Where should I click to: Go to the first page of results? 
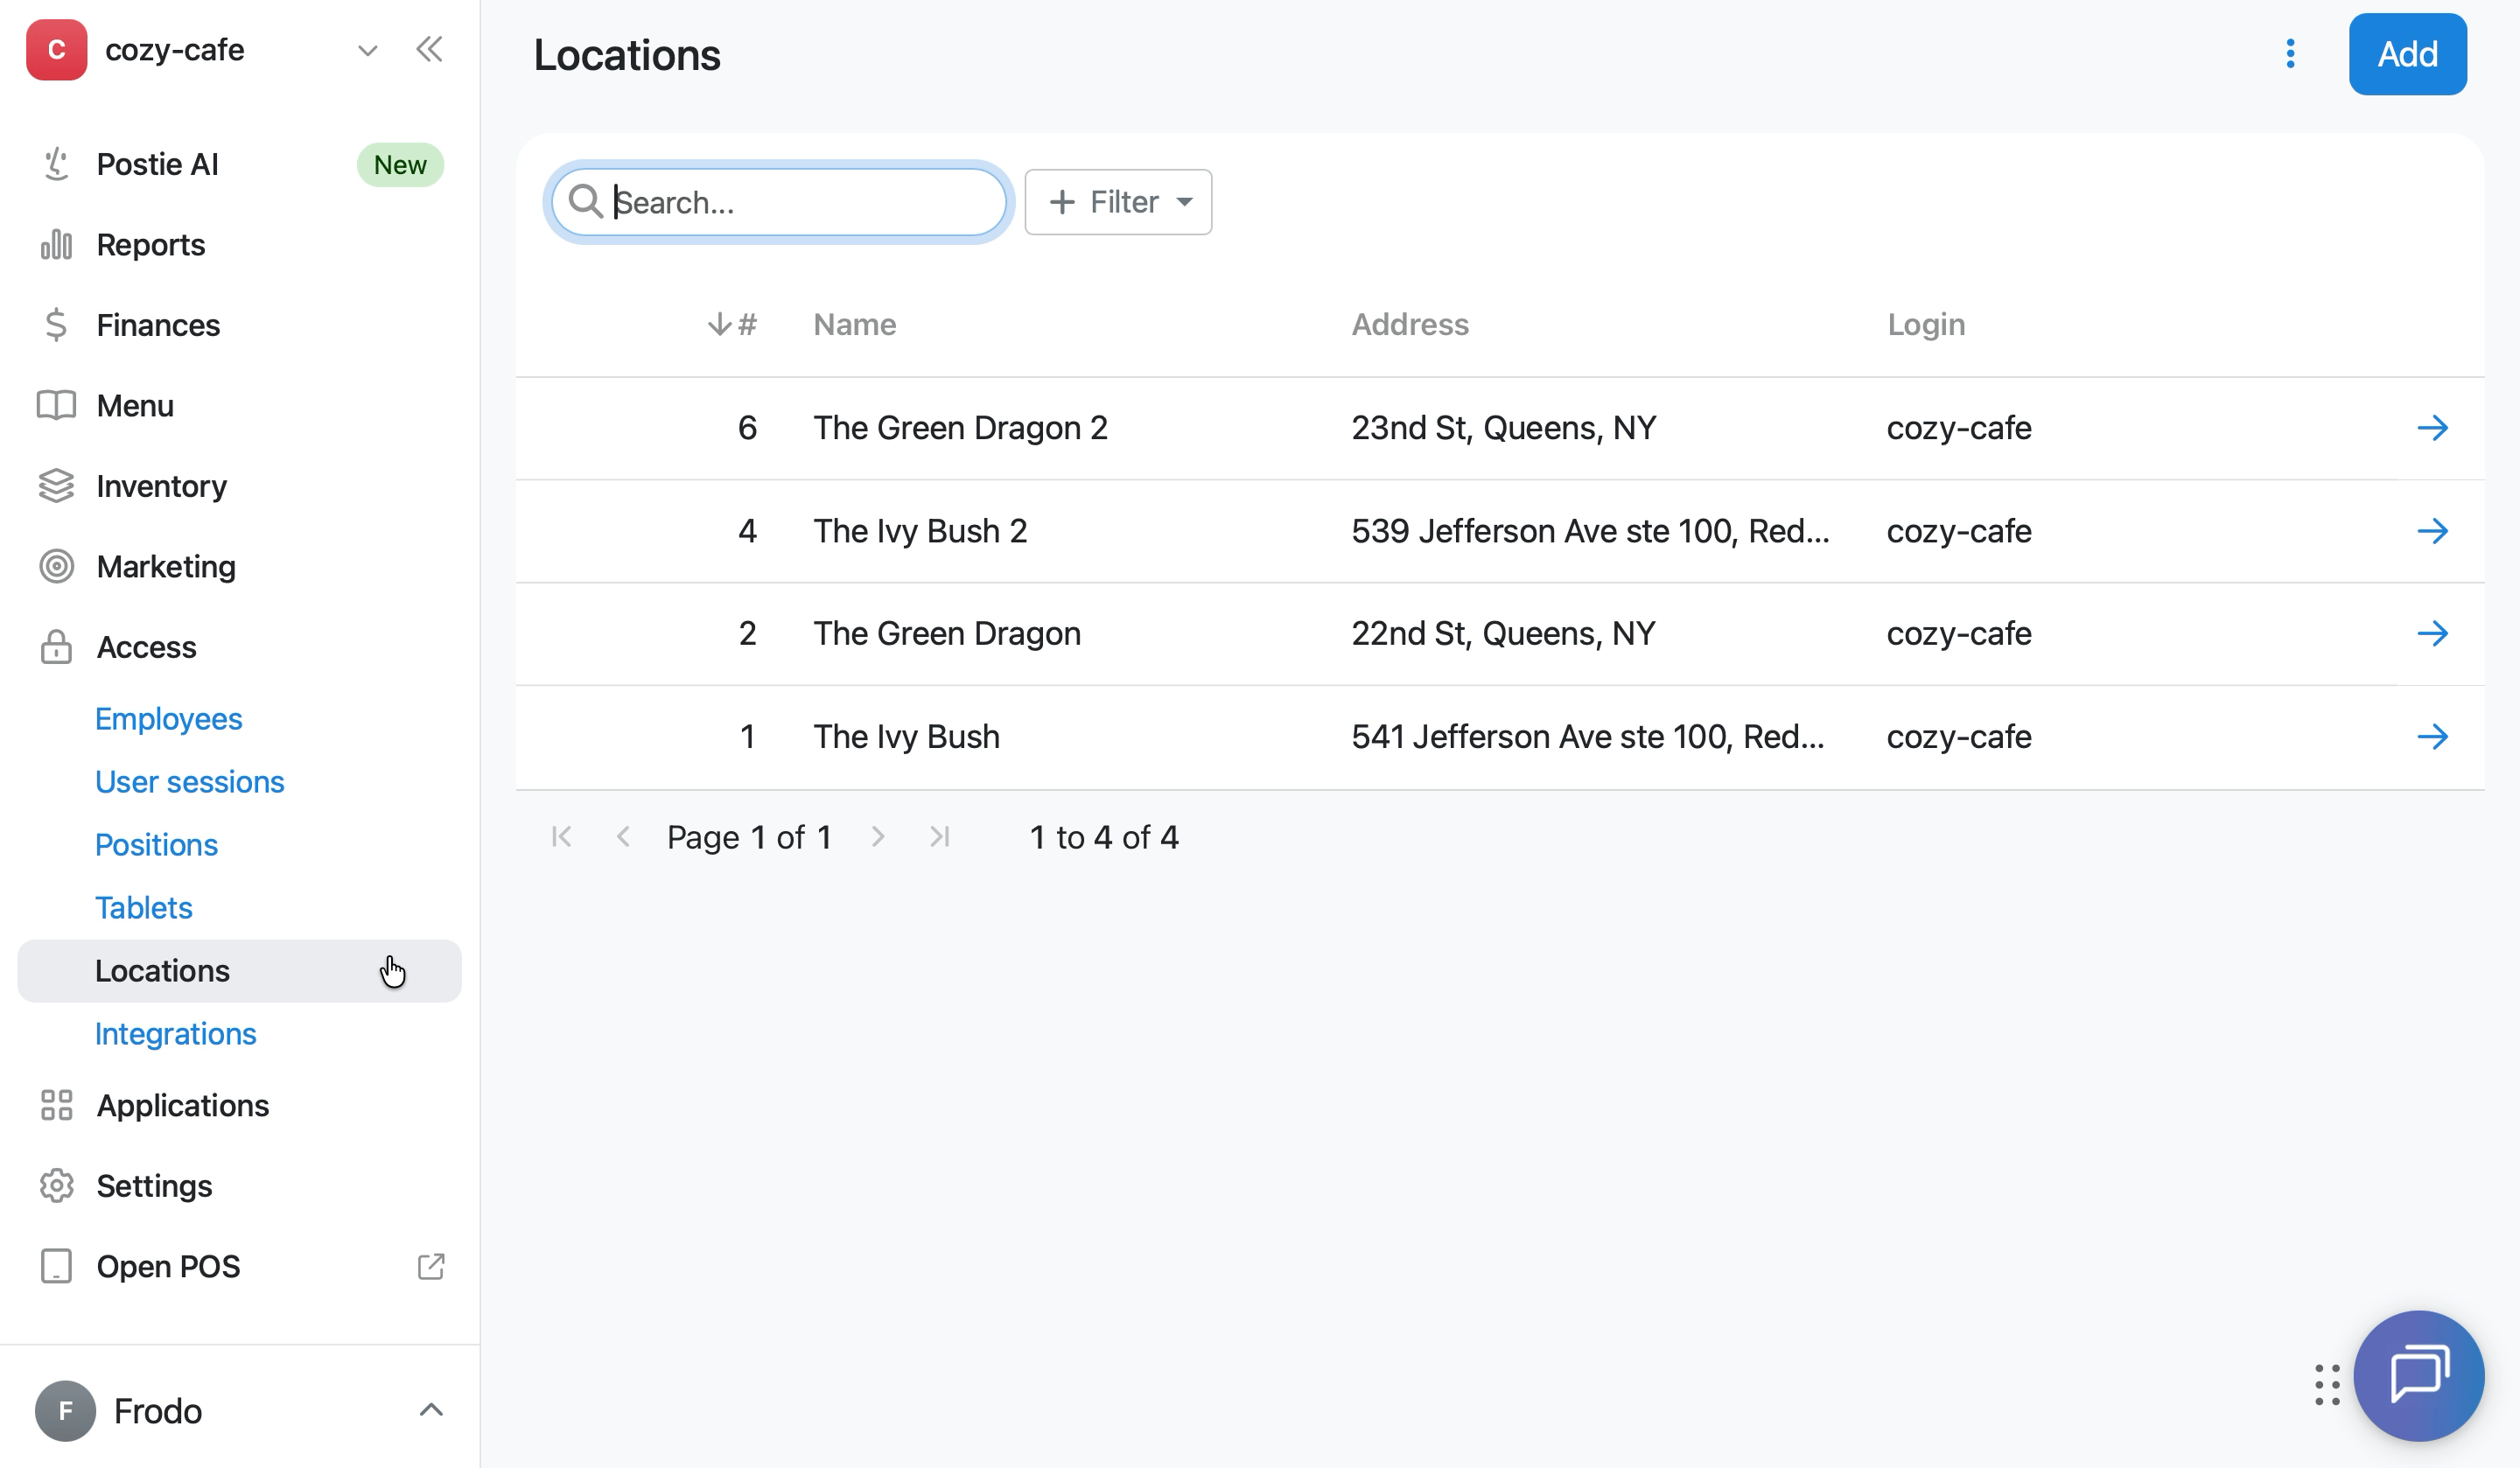(x=562, y=837)
